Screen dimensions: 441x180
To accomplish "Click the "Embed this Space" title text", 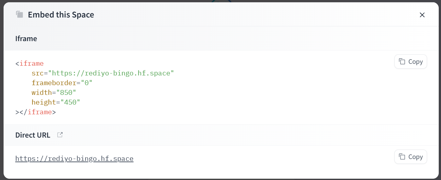I will (61, 15).
